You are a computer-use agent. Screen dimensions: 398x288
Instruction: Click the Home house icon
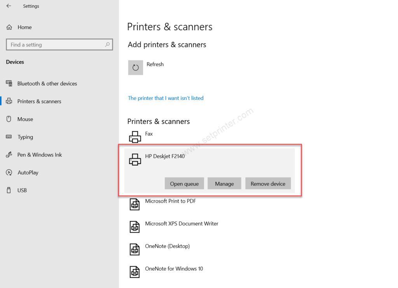(x=9, y=27)
